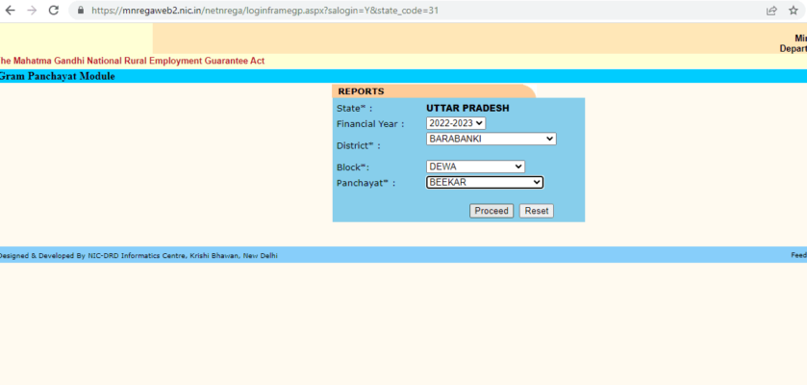Click the browser forward arrow
This screenshot has width=807, height=385.
(31, 11)
